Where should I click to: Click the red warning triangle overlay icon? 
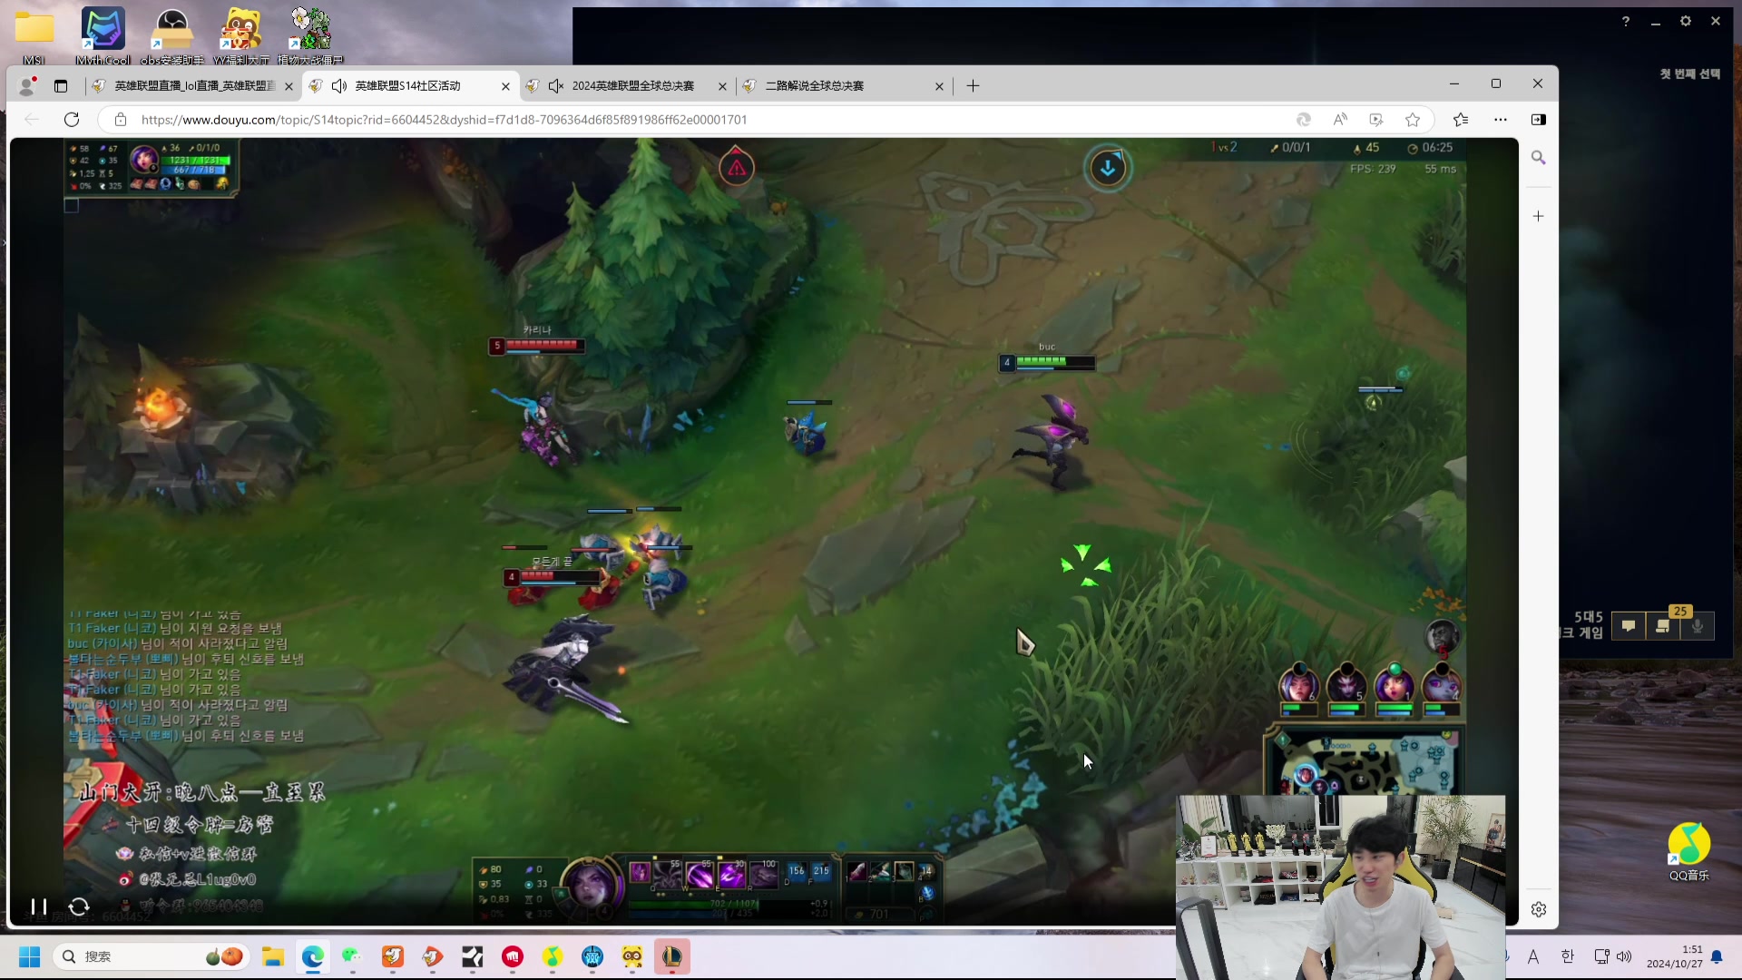737,167
